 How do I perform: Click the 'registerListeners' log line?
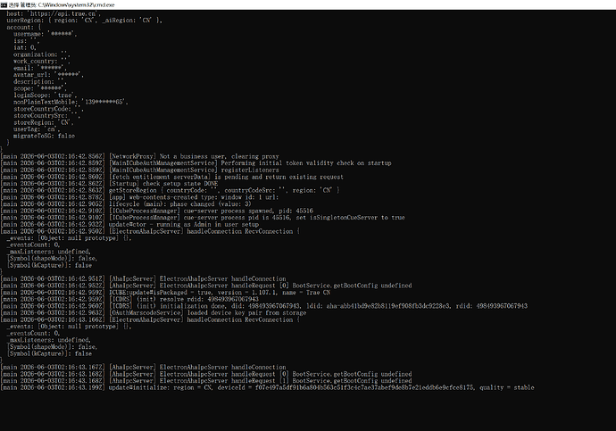139,170
